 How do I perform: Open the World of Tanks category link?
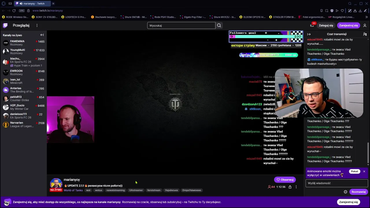coord(73,190)
